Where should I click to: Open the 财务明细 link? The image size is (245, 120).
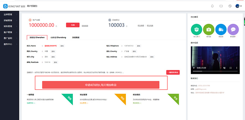(85, 26)
